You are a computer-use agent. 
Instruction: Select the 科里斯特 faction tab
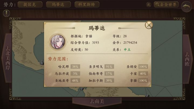click(87, 5)
